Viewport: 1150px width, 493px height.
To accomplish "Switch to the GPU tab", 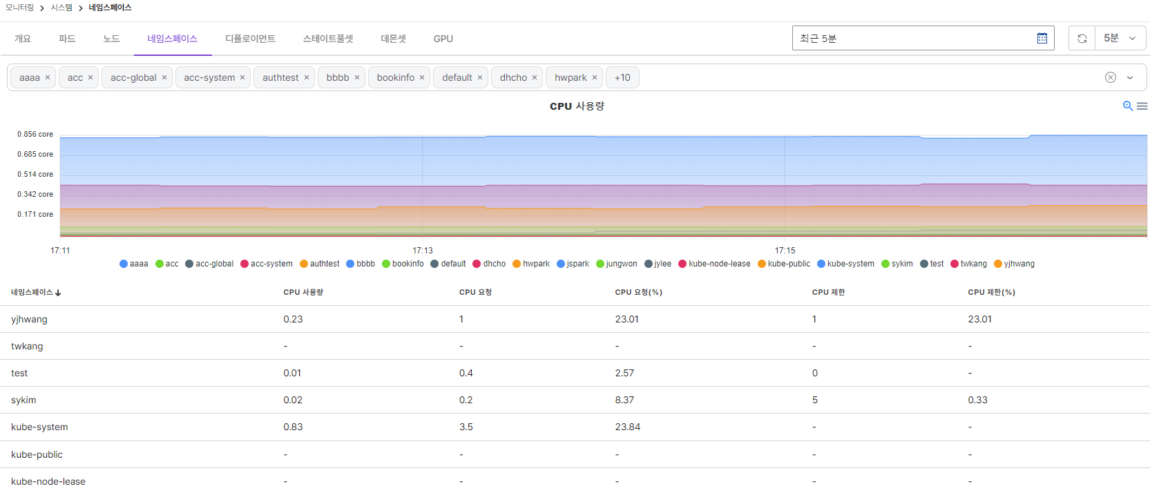I will pos(443,39).
